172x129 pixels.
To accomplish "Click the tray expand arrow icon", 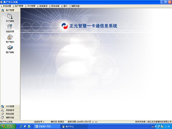I will tap(156, 127).
